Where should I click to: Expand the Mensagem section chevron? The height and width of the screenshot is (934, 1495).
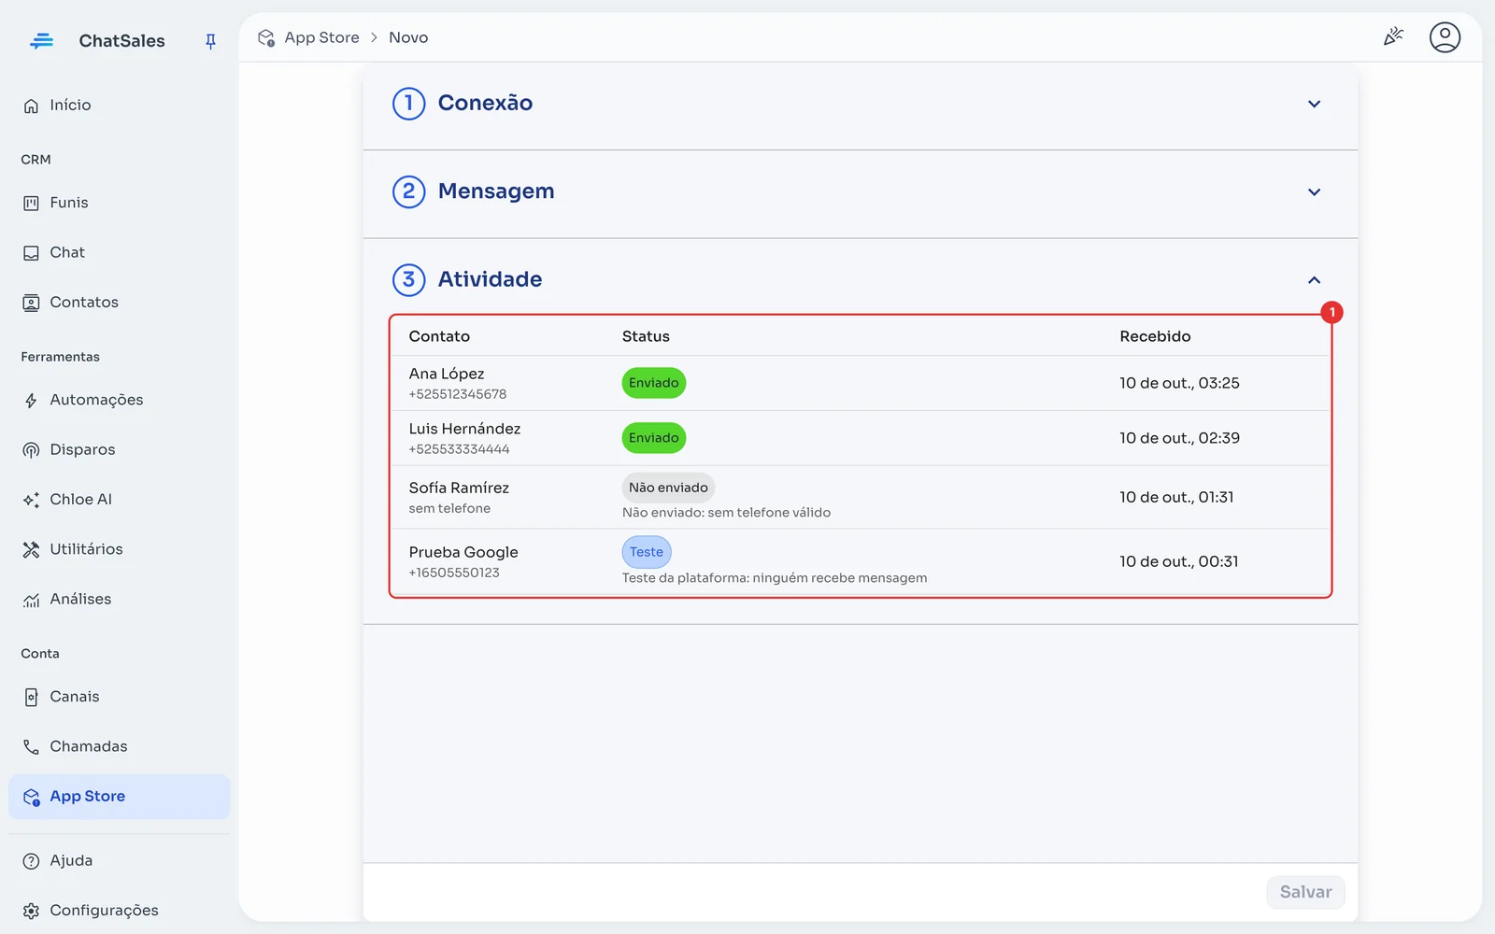(x=1314, y=191)
